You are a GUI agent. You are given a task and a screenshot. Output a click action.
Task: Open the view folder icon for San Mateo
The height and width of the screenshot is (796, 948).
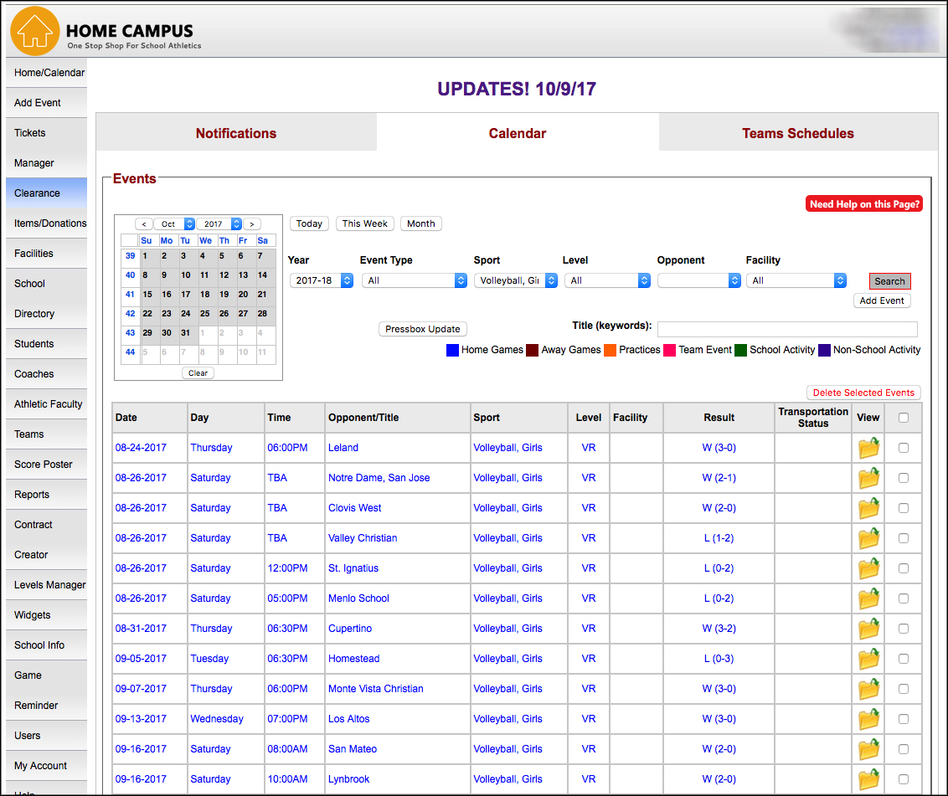click(x=868, y=749)
